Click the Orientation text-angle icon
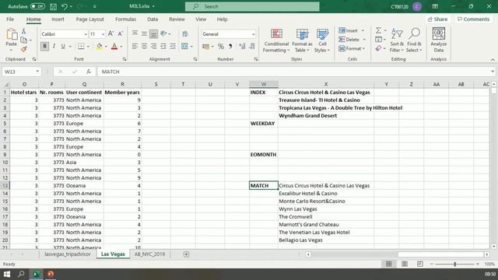This screenshot has height=280, width=498. (x=164, y=33)
